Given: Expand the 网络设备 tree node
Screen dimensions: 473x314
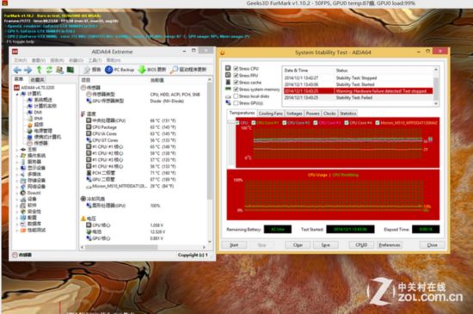Looking at the screenshot, I should 17,187.
